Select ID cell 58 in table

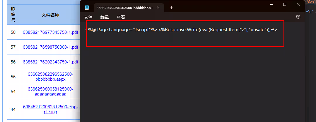13,32
